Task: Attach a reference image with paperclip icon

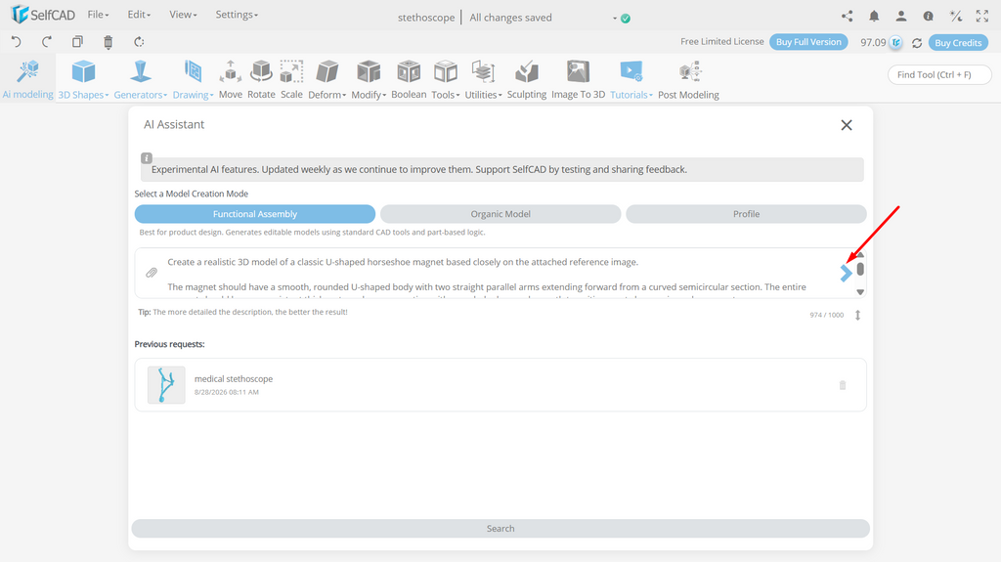Action: coord(152,273)
